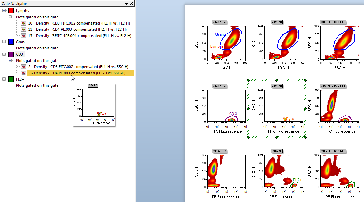Click density plot icon for plot 5
Viewport: 364px width, 202px height.
point(23,73)
